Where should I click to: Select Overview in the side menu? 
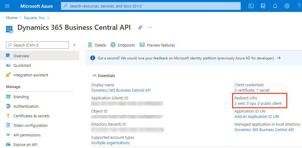[x=39, y=56]
